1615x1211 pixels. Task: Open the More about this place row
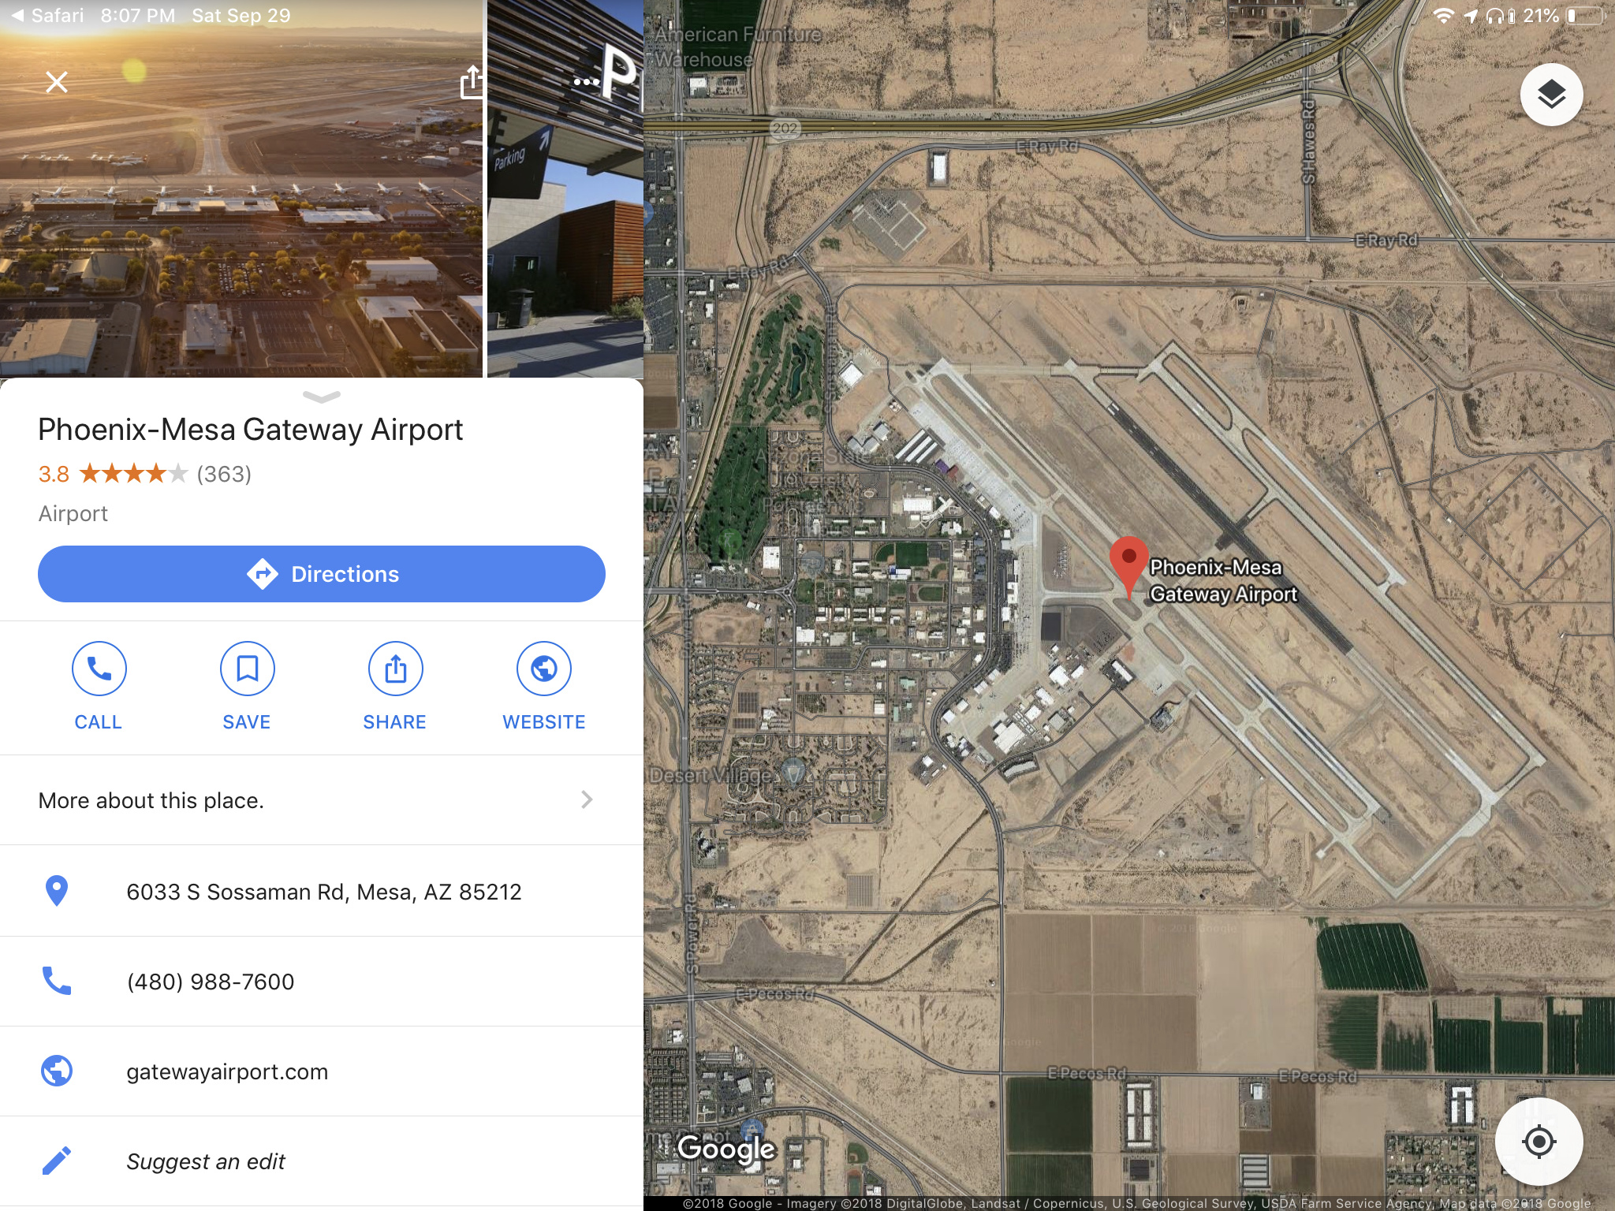click(x=322, y=800)
